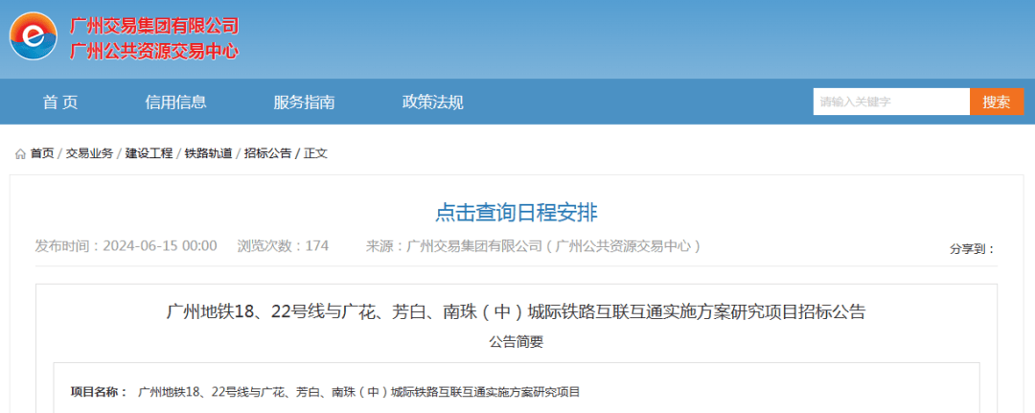
Task: Click the 来源 text naming 广州交易集团有限公司
Action: (534, 246)
